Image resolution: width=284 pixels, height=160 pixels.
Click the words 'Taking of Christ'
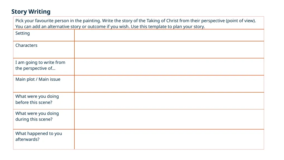tap(163, 21)
